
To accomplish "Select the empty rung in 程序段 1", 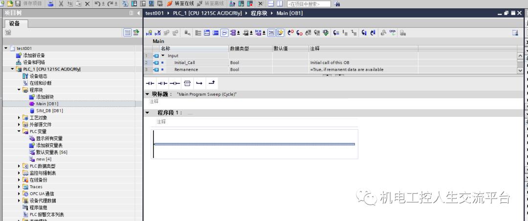I will click(254, 144).
